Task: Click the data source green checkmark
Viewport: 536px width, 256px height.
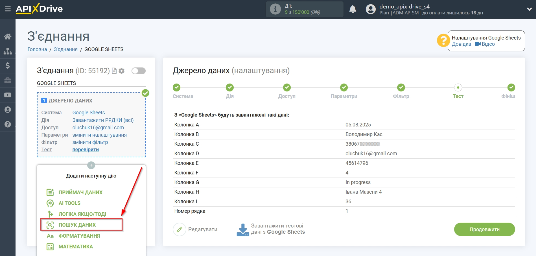Action: [145, 93]
